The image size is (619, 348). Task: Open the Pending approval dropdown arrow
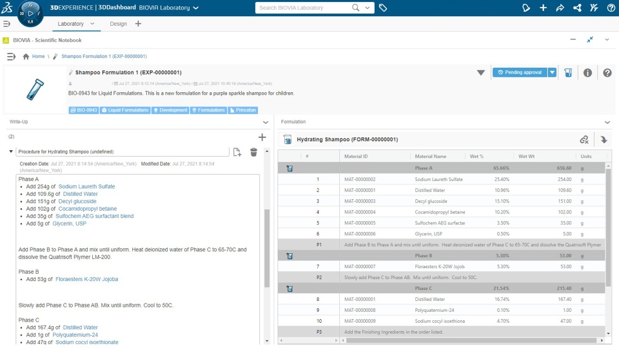point(553,73)
